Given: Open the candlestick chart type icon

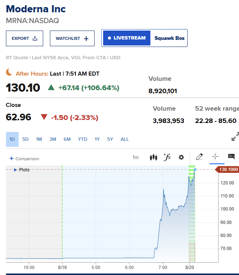Looking at the screenshot, I should 153,157.
